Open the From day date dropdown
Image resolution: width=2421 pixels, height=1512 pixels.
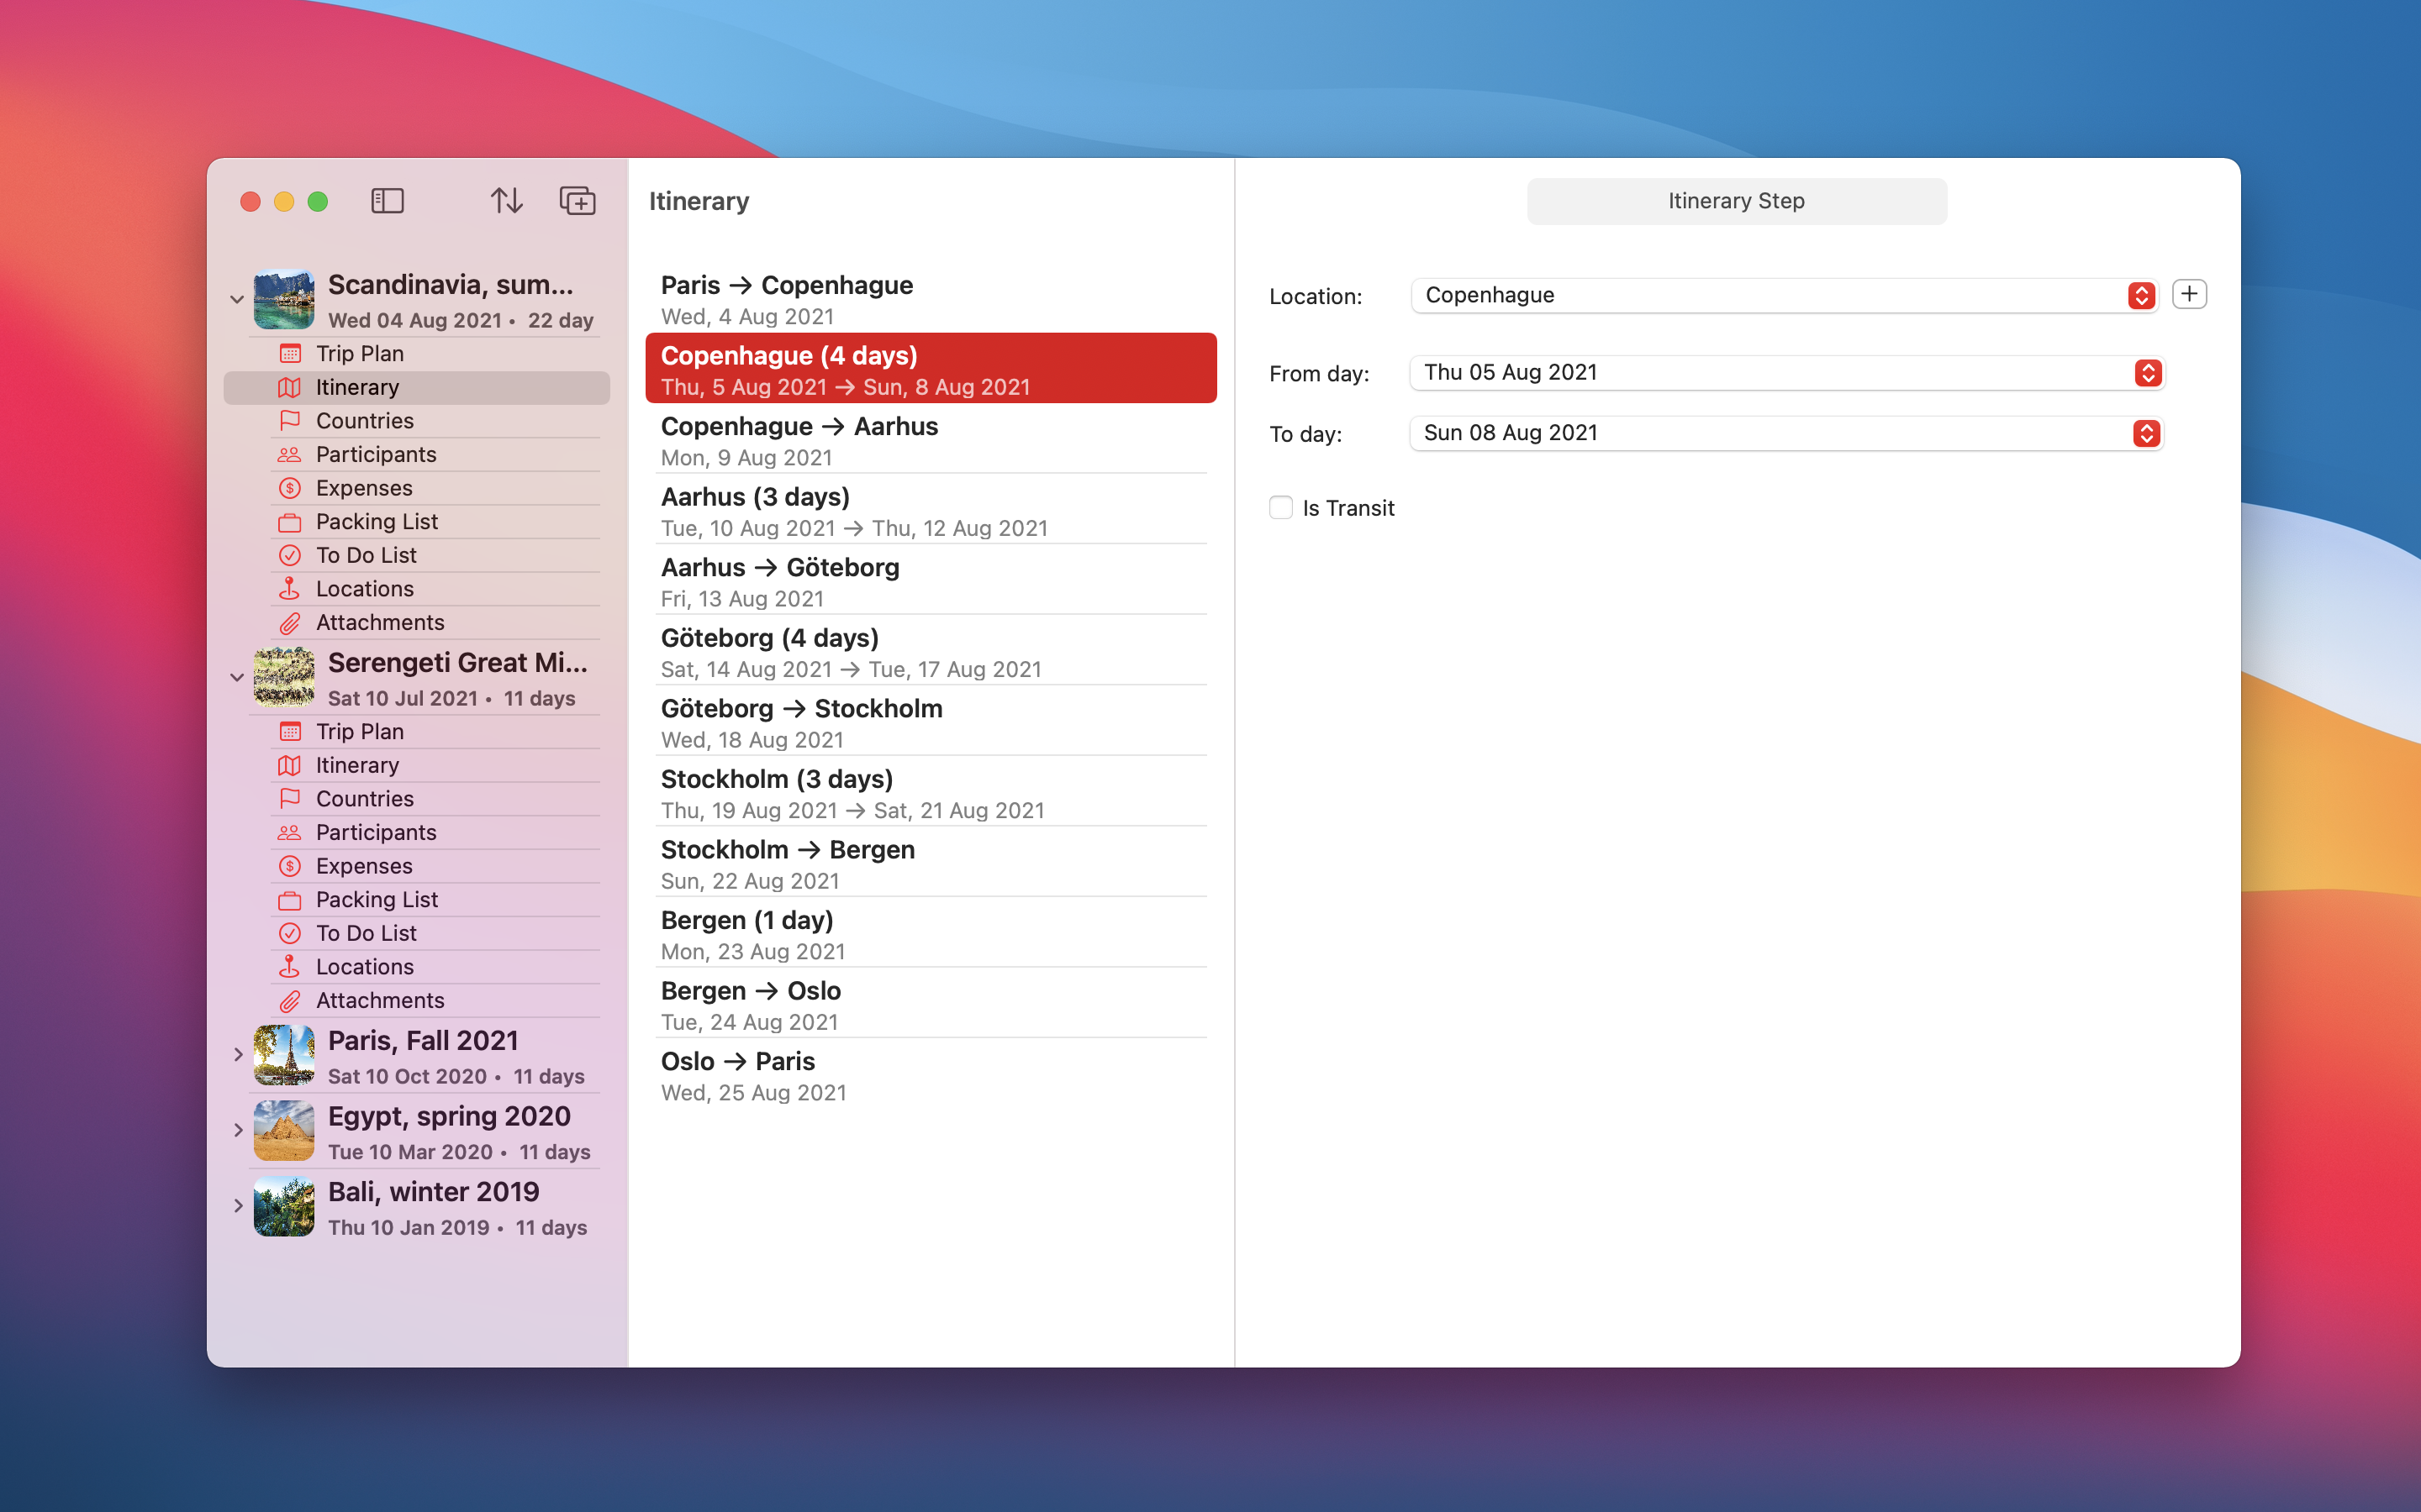1786,373
